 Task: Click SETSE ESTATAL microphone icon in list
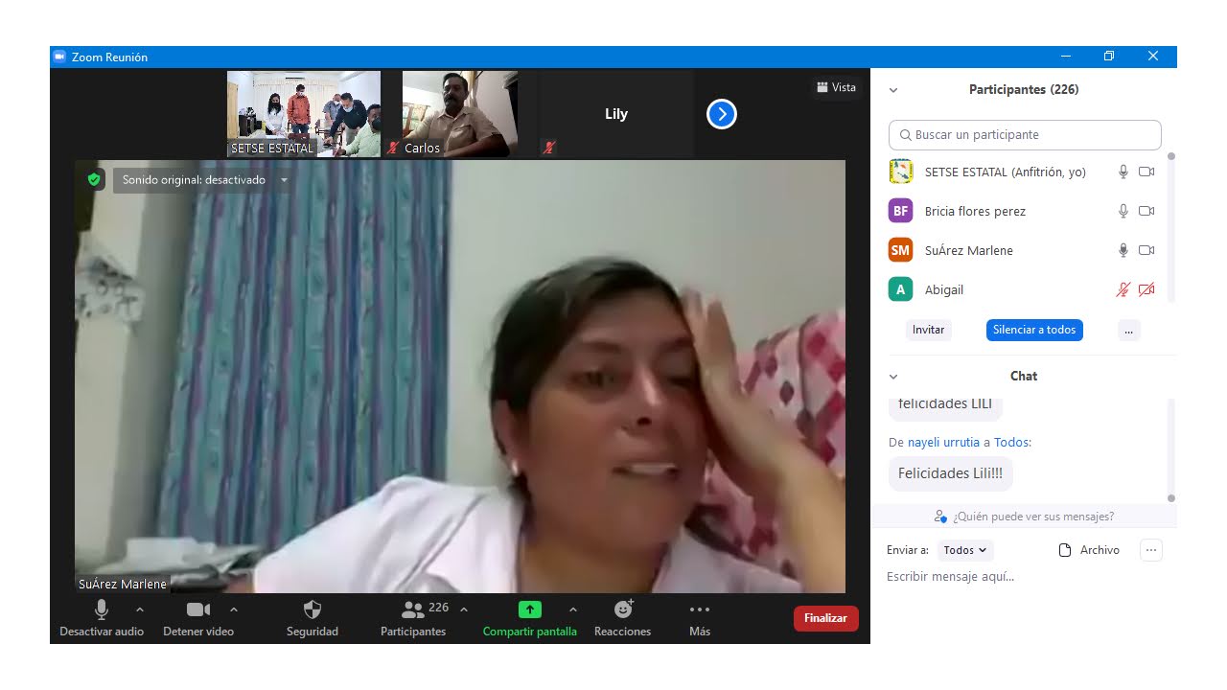(1123, 172)
